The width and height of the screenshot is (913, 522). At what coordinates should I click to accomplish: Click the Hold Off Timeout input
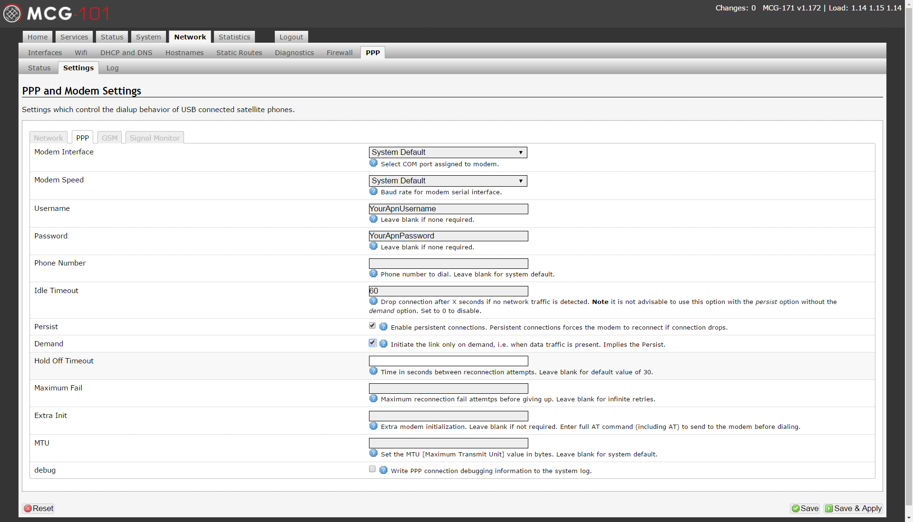[448, 361]
